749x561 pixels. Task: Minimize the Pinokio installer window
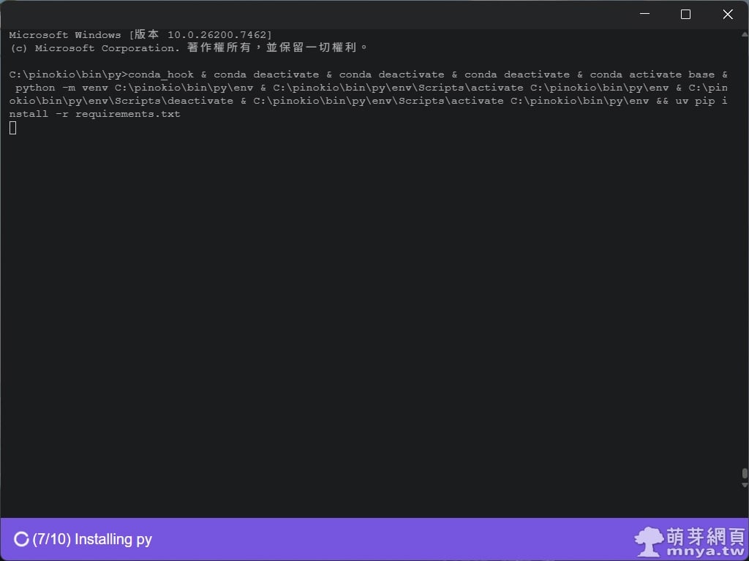click(x=644, y=15)
